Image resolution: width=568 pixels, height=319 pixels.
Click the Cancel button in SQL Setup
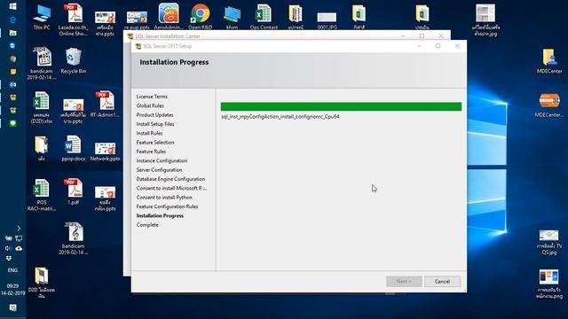[x=442, y=282]
